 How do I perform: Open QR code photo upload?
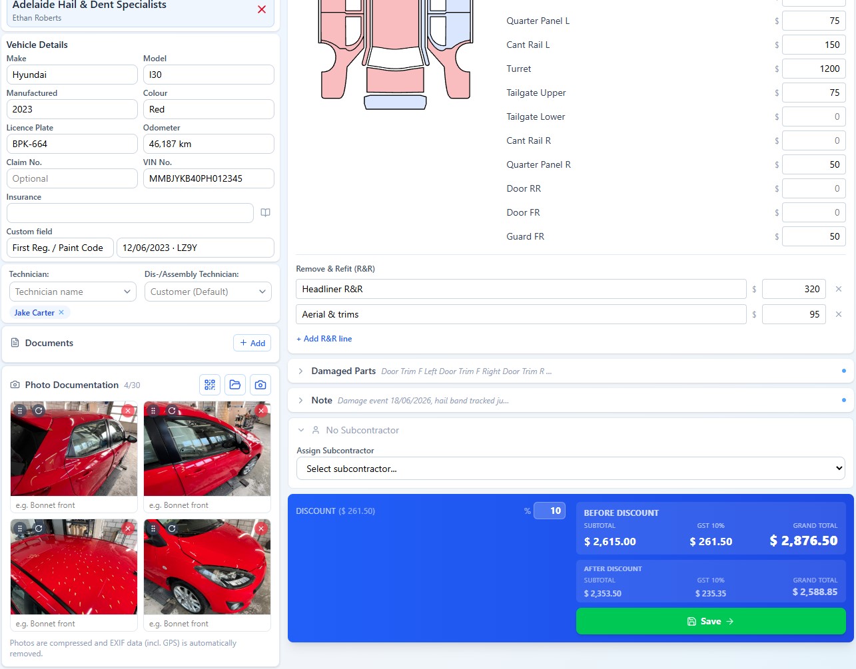pos(210,385)
